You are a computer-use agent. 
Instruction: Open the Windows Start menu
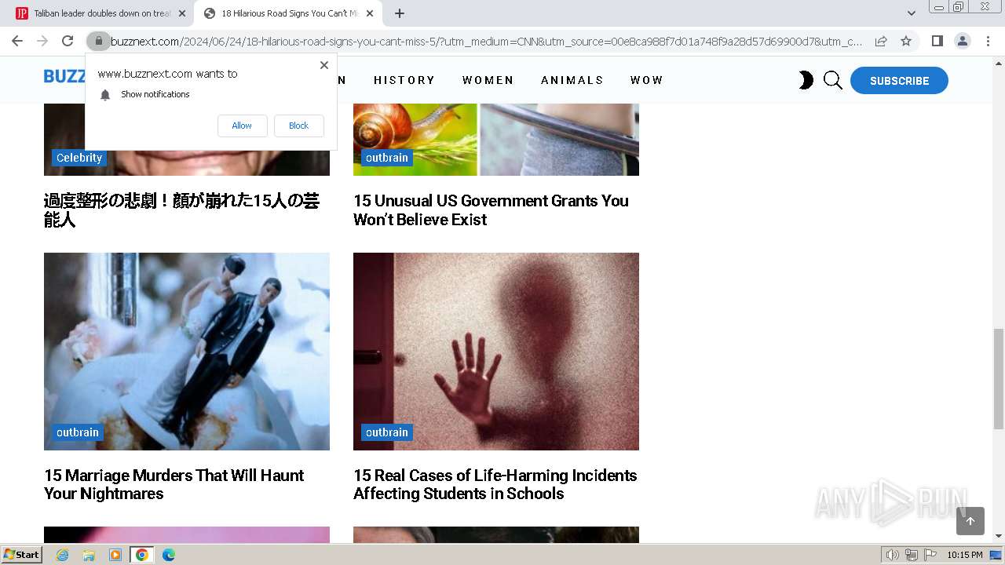[x=22, y=555]
